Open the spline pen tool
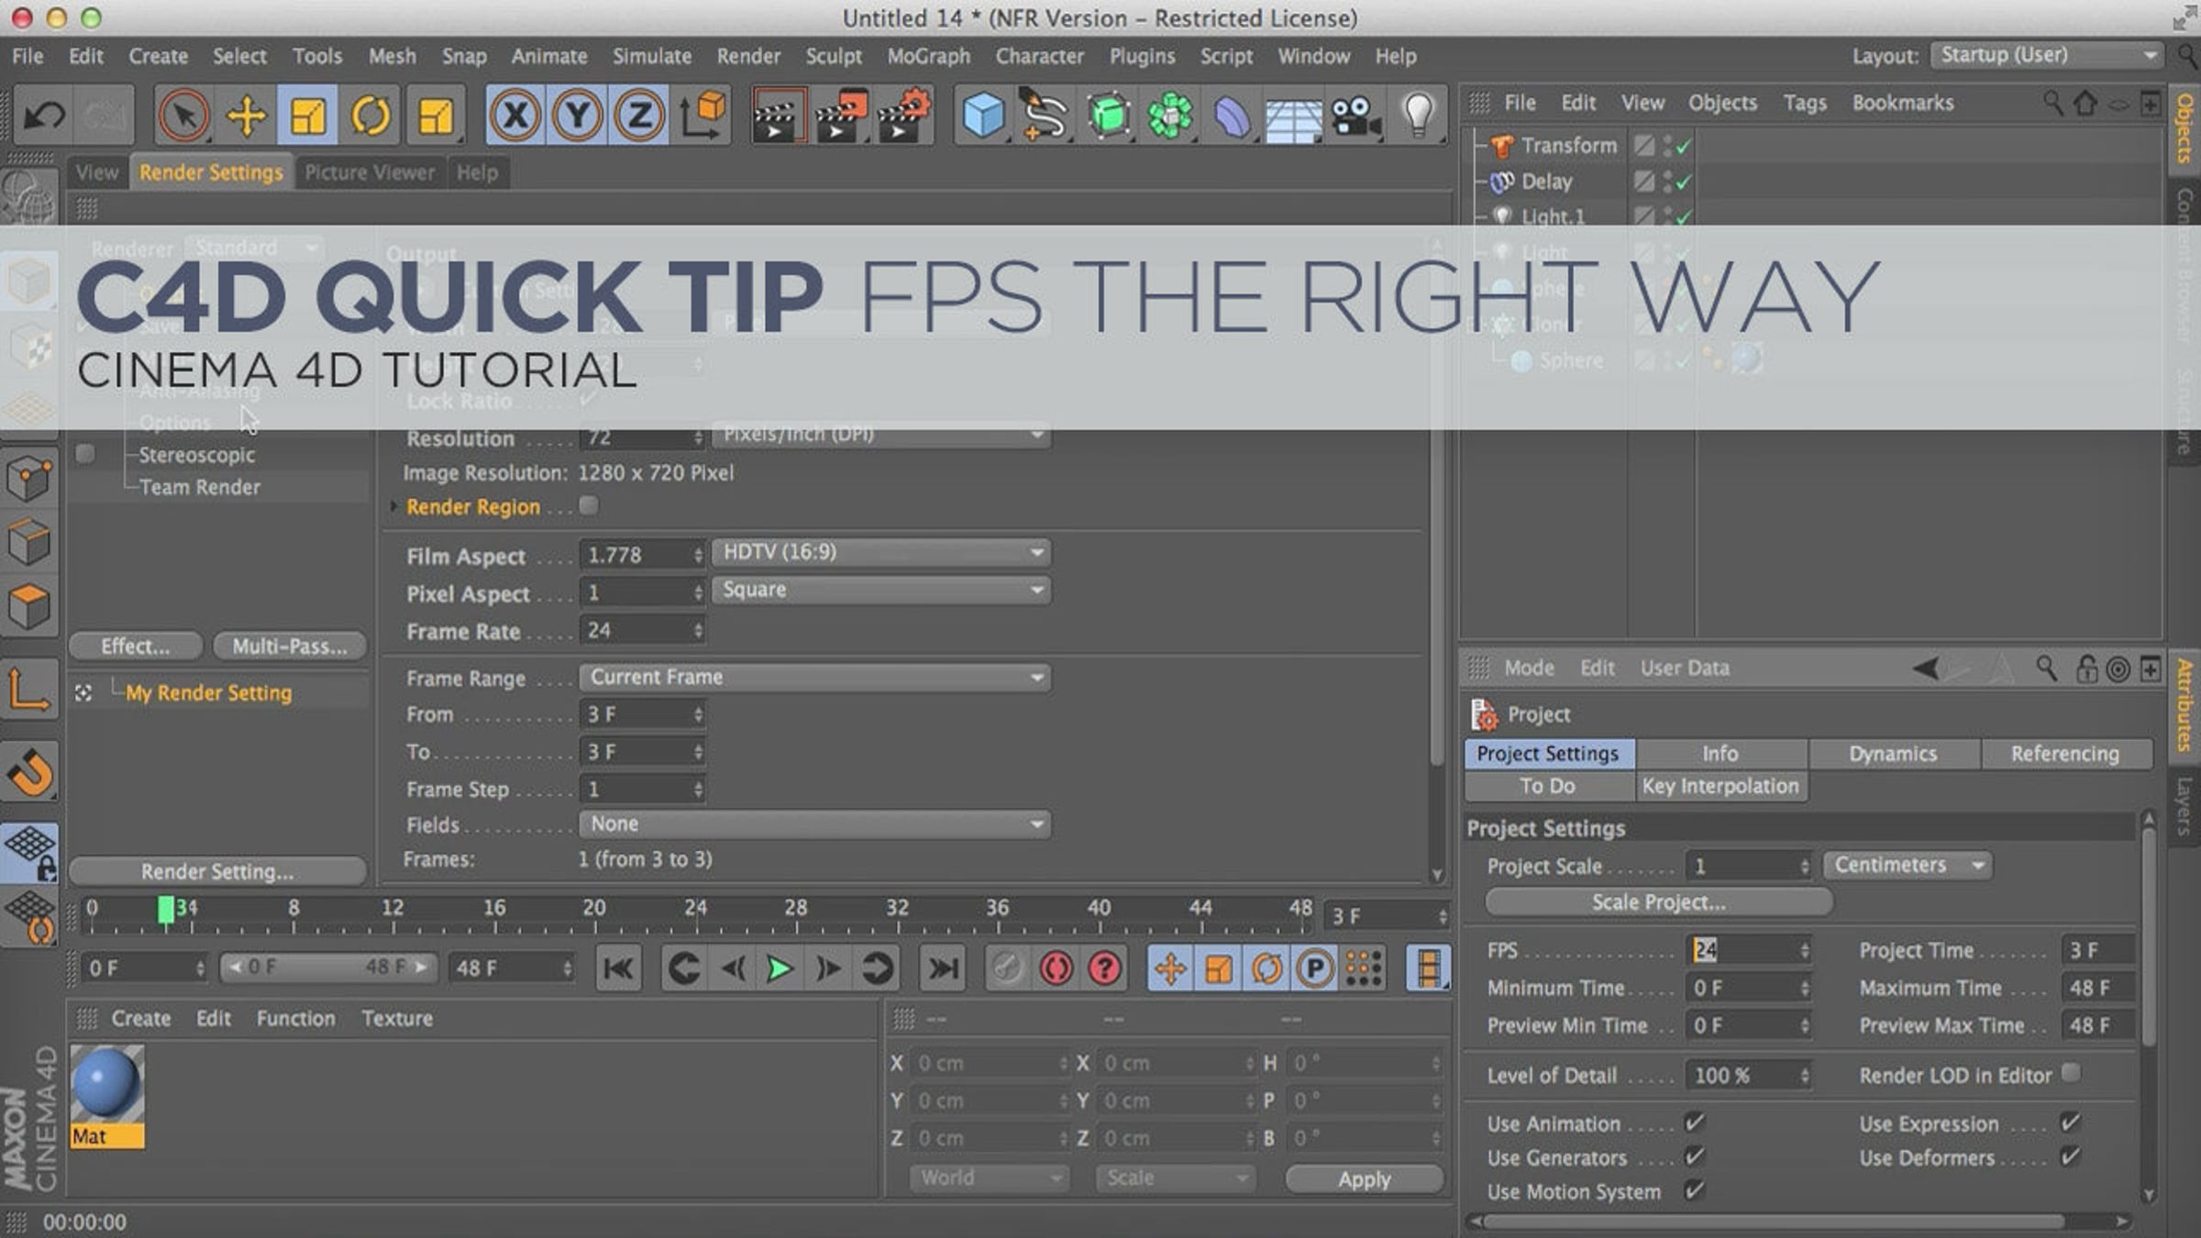Viewport: 2201px width, 1238px height. pyautogui.click(x=1045, y=116)
